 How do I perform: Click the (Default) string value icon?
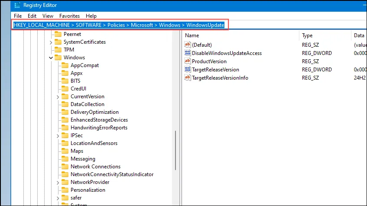(188, 45)
